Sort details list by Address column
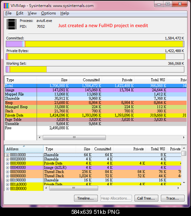The height and width of the screenshot is (216, 191). 24,149
